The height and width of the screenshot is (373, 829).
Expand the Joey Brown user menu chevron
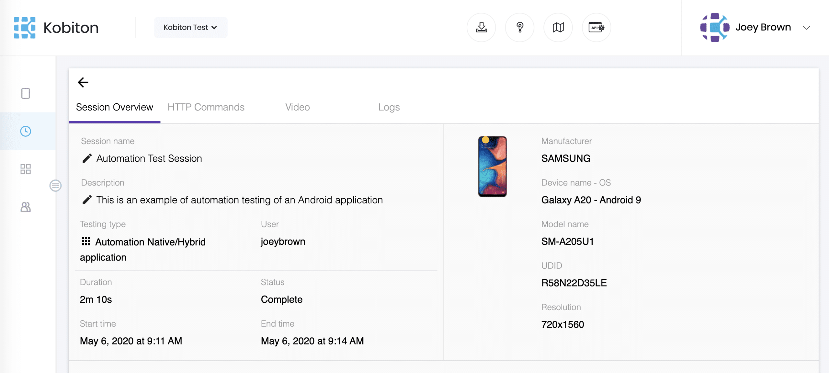coord(806,28)
